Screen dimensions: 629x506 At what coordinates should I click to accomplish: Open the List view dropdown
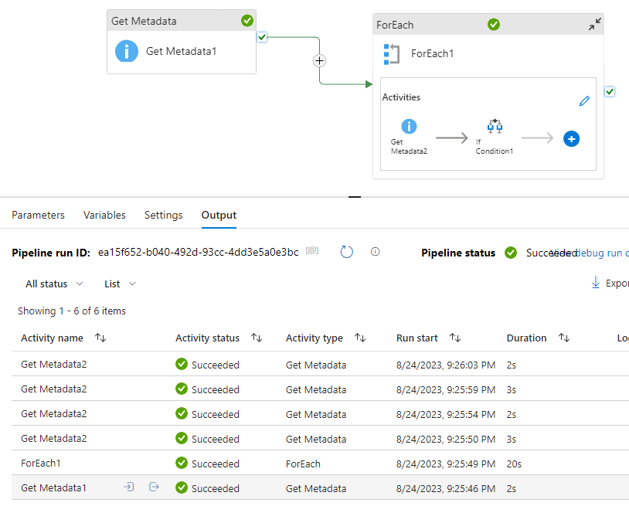coord(120,284)
